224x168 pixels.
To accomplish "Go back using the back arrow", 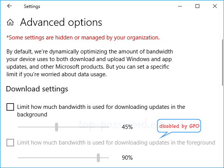I will point(9,6).
